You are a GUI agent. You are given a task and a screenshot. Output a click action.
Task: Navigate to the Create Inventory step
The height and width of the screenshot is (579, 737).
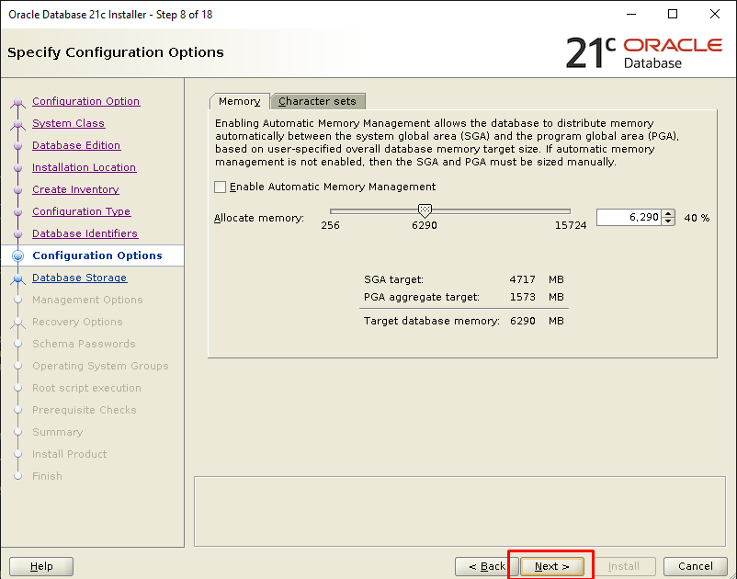(x=75, y=189)
